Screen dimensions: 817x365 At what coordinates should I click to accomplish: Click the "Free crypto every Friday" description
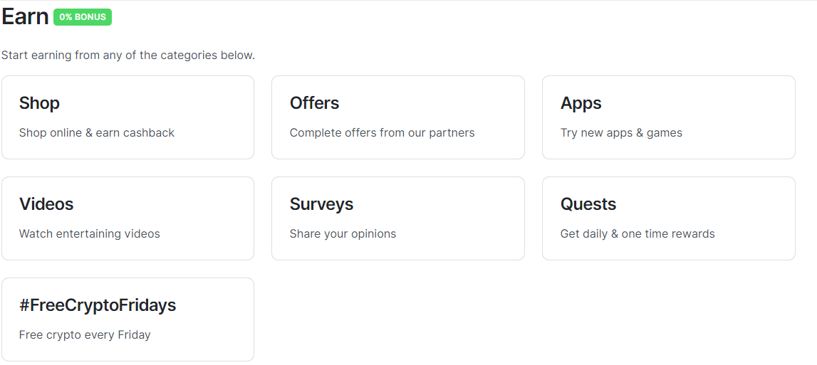(x=85, y=334)
